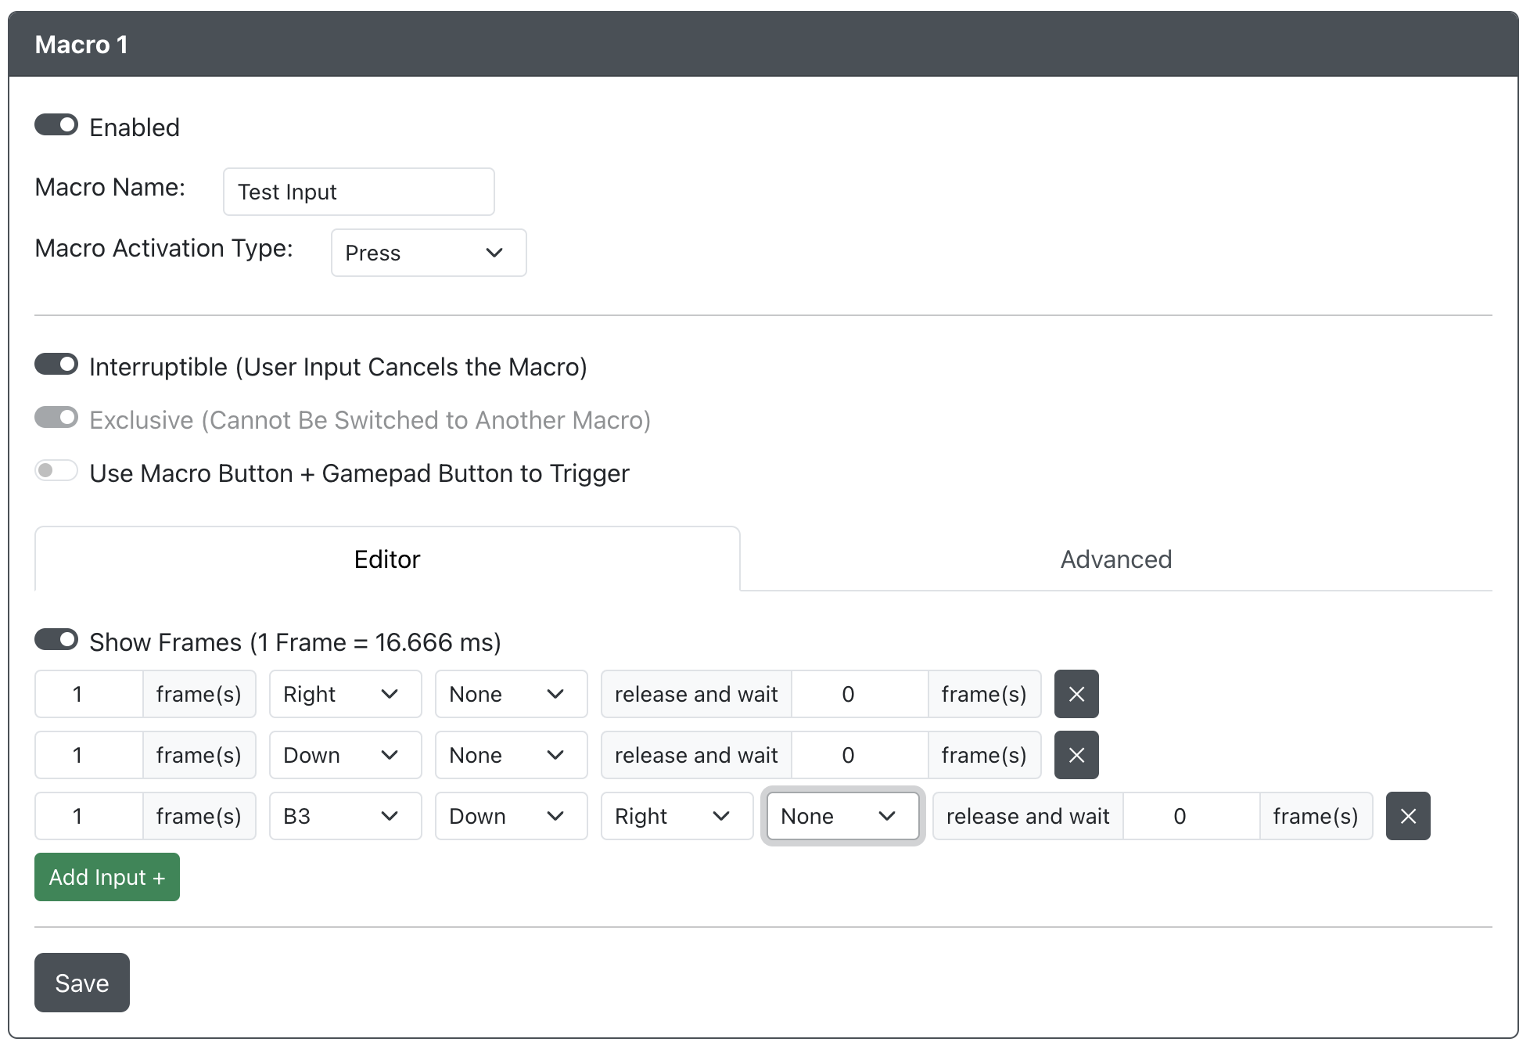This screenshot has height=1053, width=1530.
Task: Click the wait frames field in Right row
Action: click(860, 694)
